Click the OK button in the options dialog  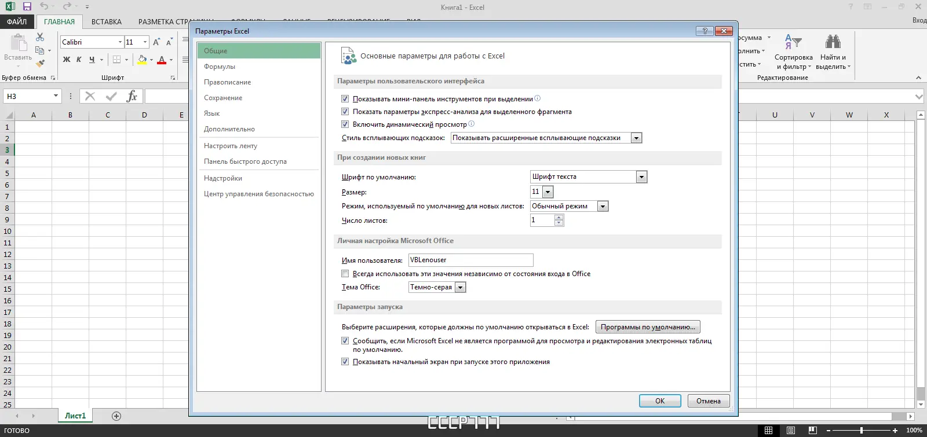pos(660,401)
